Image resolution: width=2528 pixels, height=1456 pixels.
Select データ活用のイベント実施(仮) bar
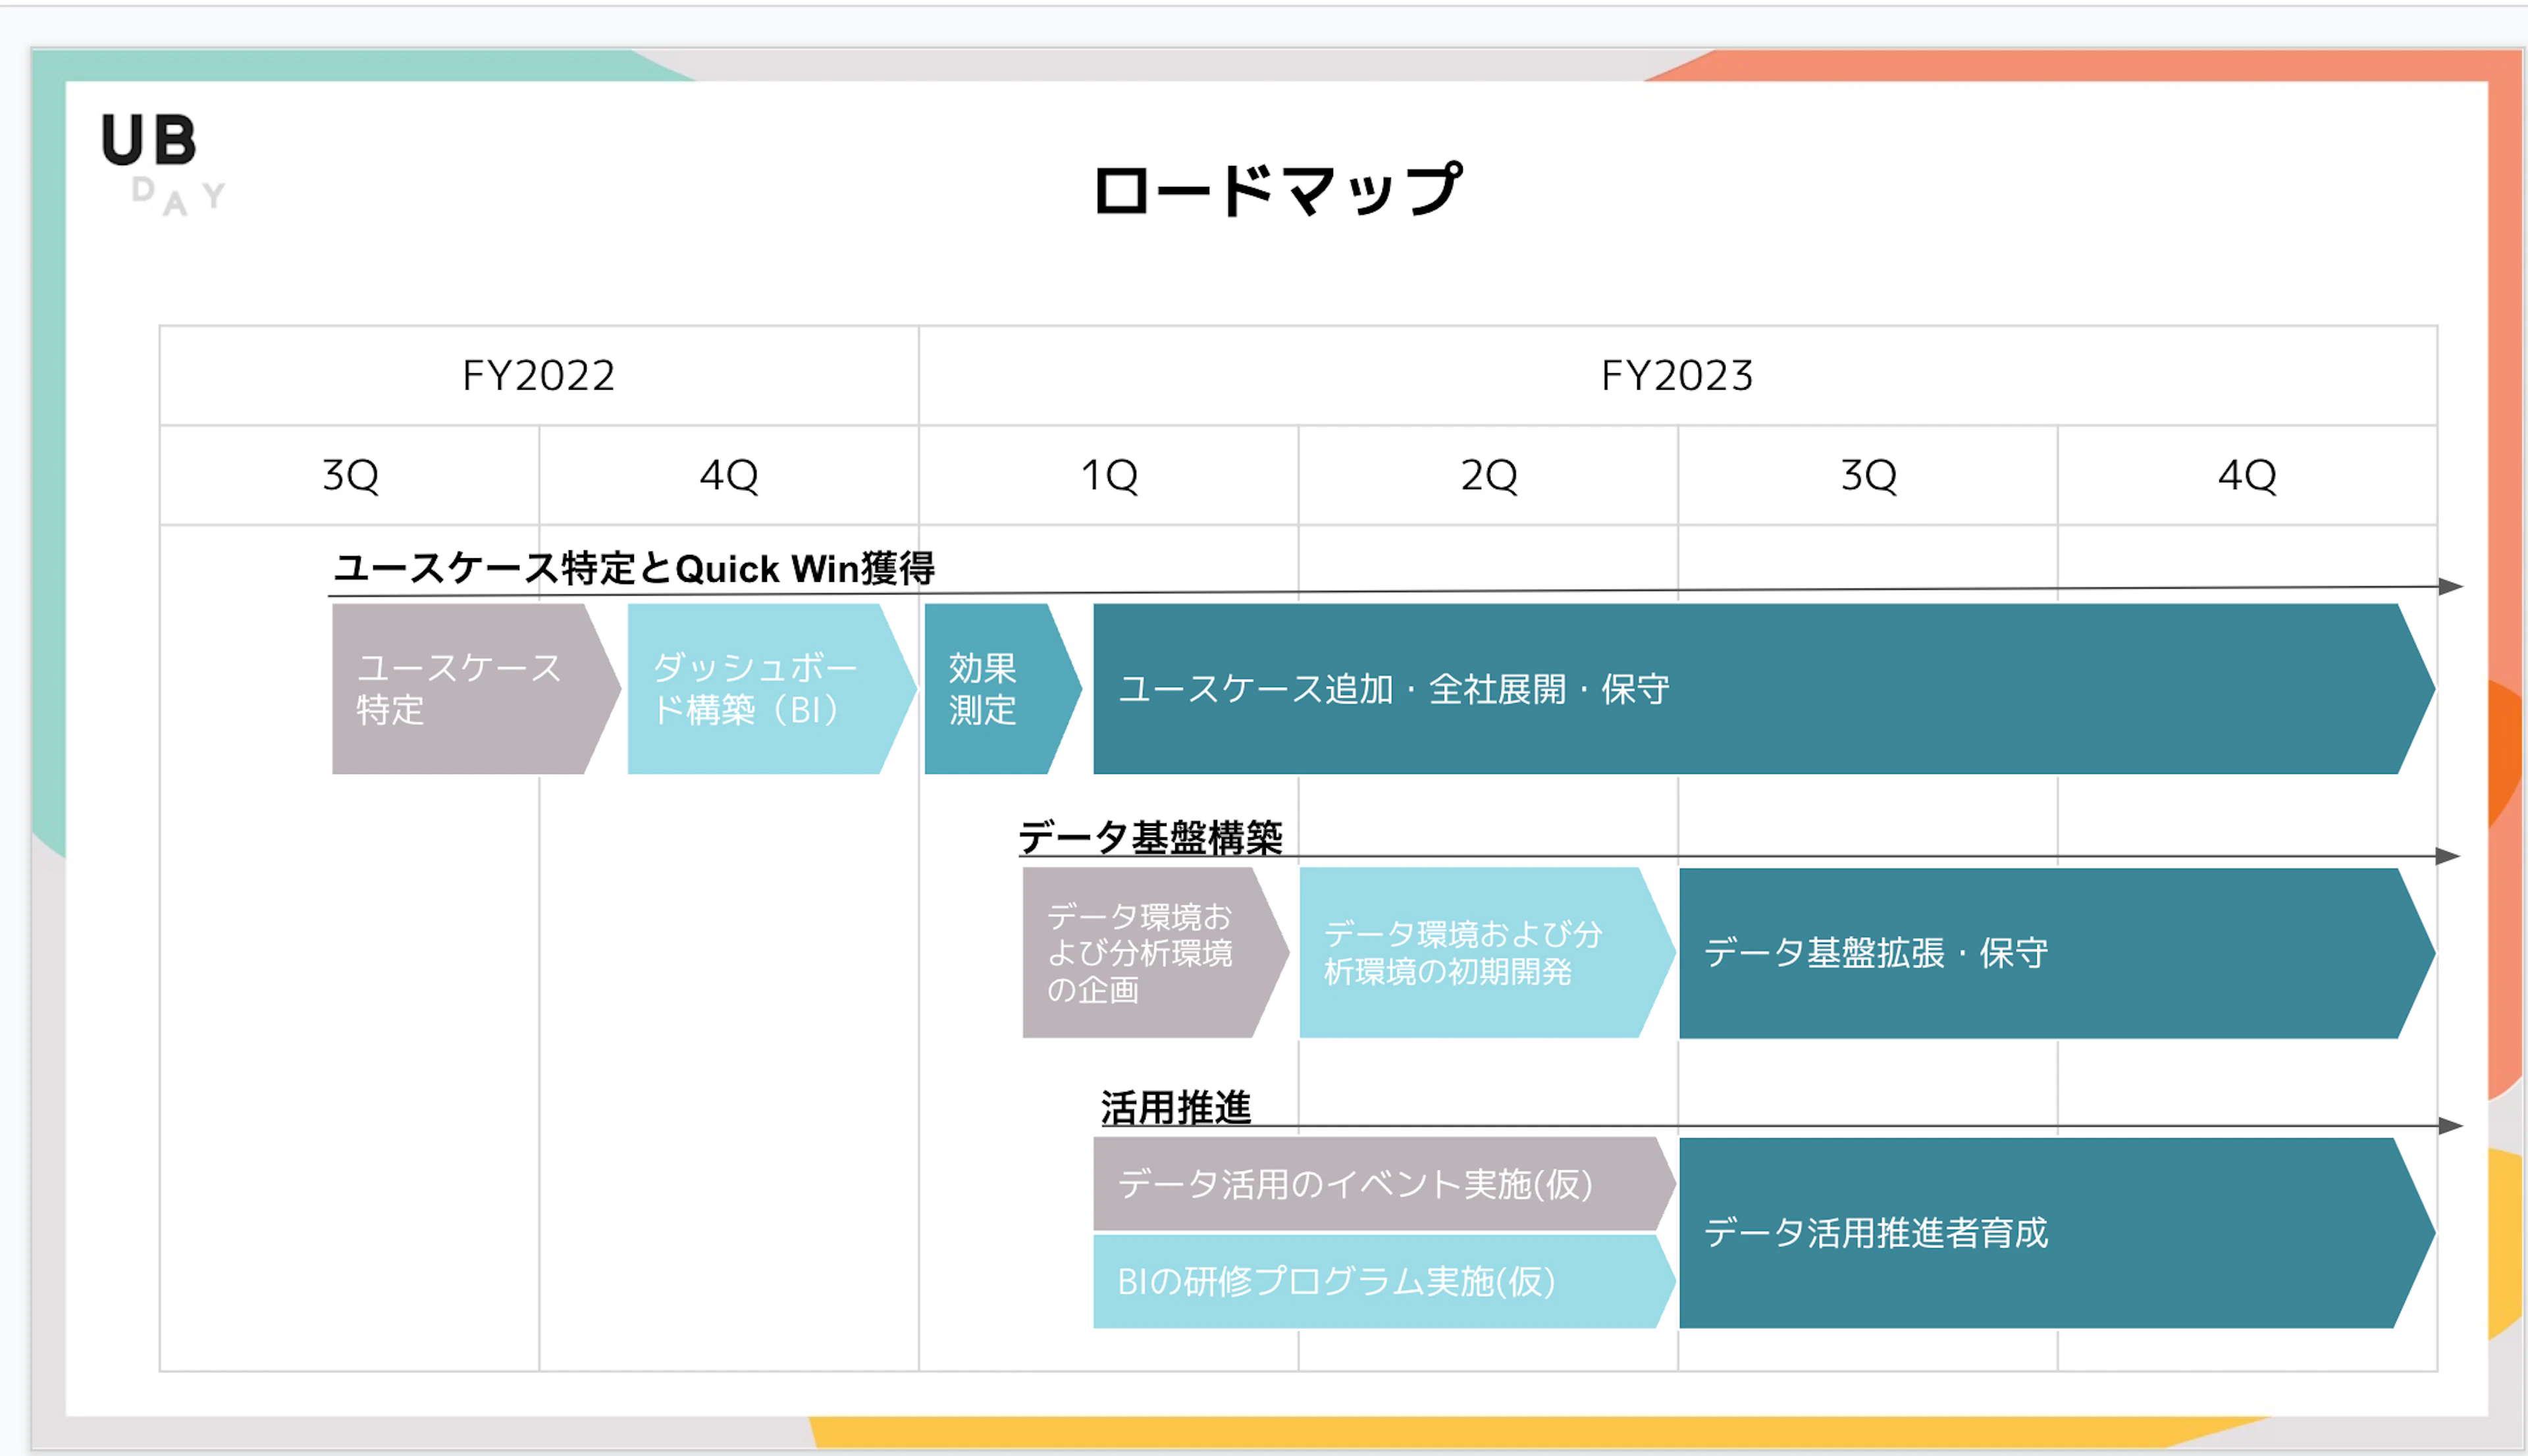[1384, 1184]
